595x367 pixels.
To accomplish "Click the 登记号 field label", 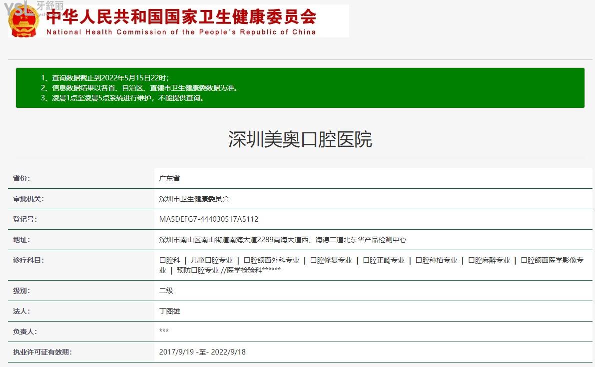I will [24, 219].
